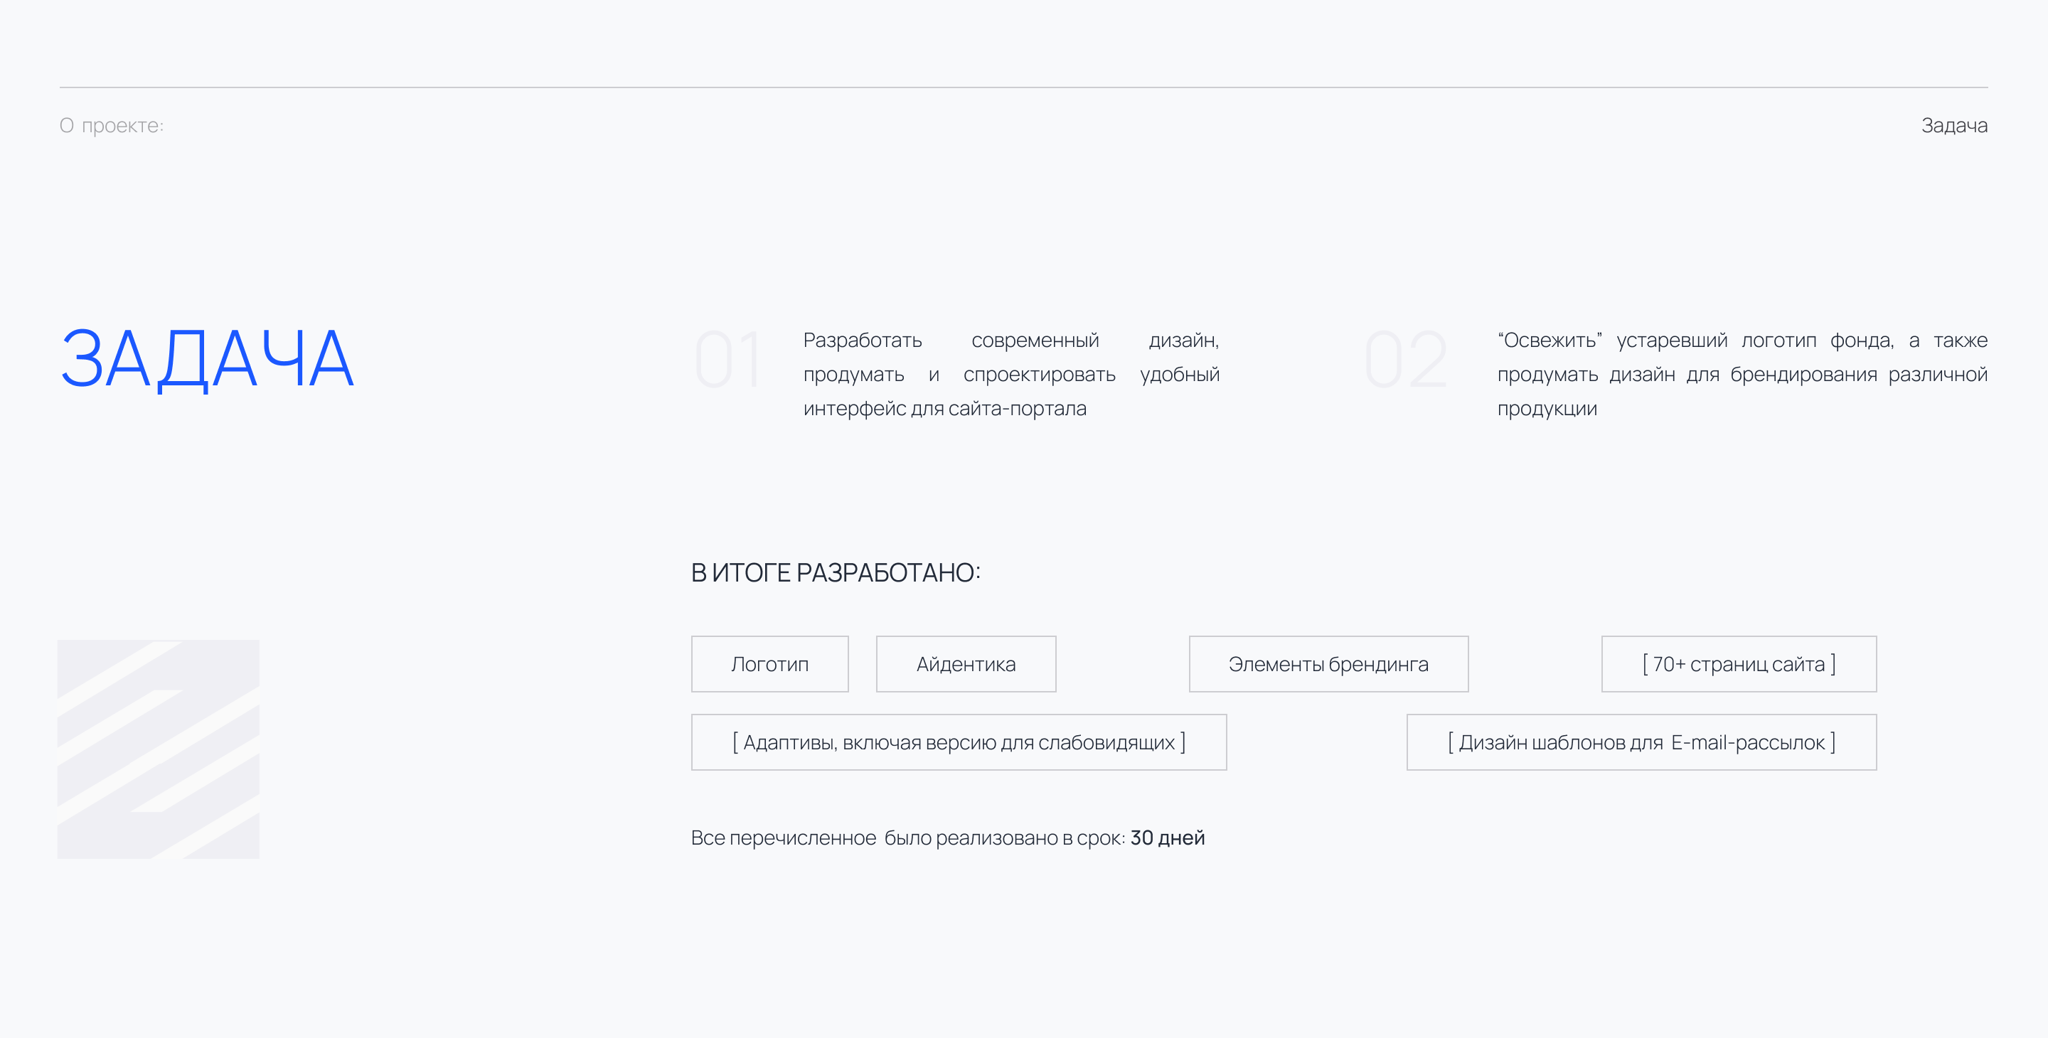Click the Адаптивы для слабовидящих box

point(958,742)
